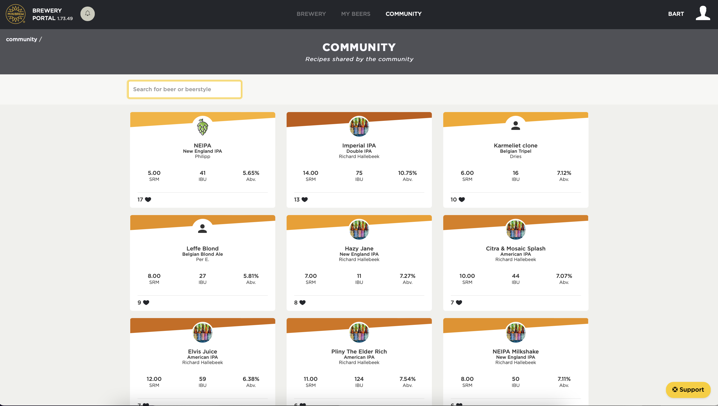
Task: Open the BREWERY navigation menu item
Action: [x=311, y=14]
